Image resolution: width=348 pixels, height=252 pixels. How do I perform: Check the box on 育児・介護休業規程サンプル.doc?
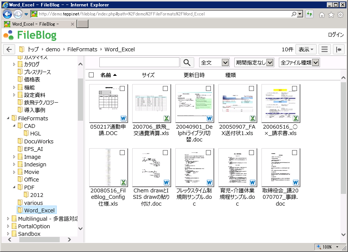pos(251,152)
